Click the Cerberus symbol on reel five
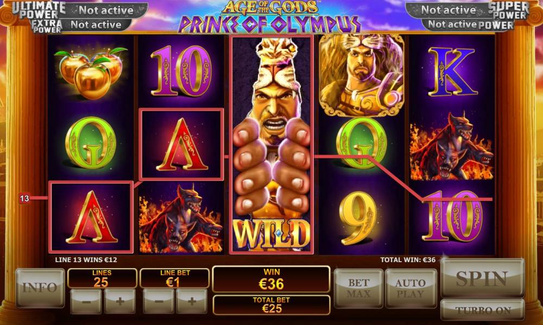 pos(451,146)
